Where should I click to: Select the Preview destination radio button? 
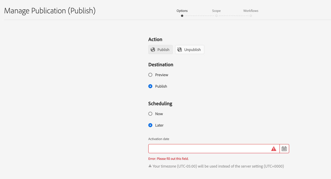150,75
